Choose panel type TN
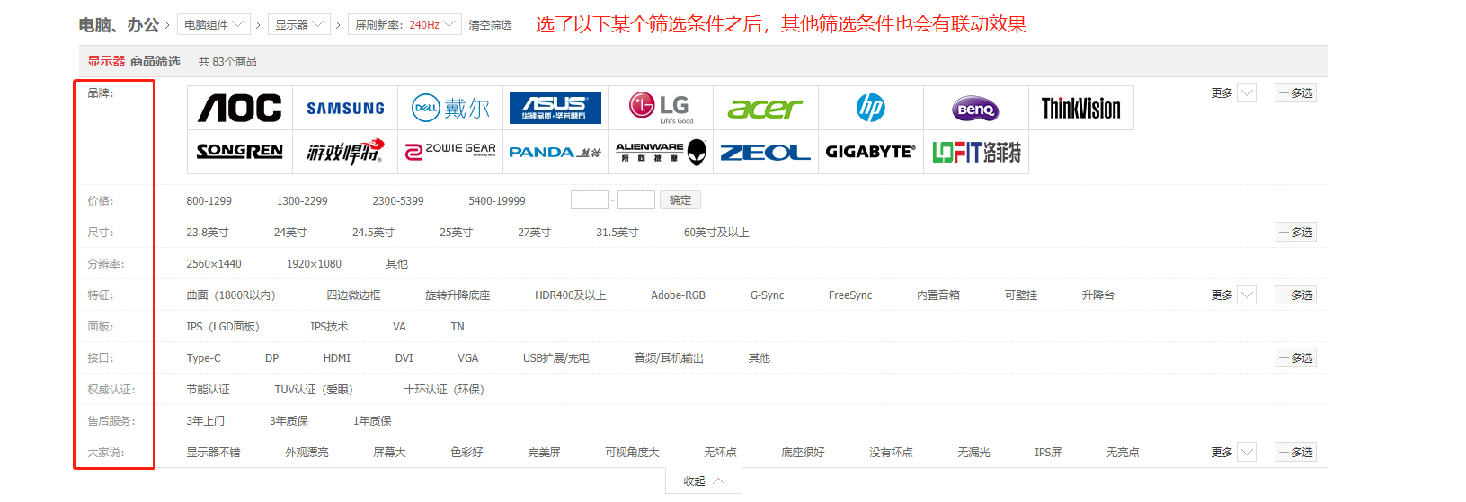 tap(458, 326)
